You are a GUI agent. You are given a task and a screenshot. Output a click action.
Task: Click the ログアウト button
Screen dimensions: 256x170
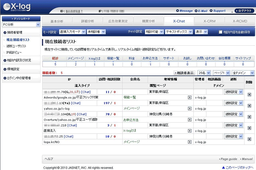pos(244,11)
